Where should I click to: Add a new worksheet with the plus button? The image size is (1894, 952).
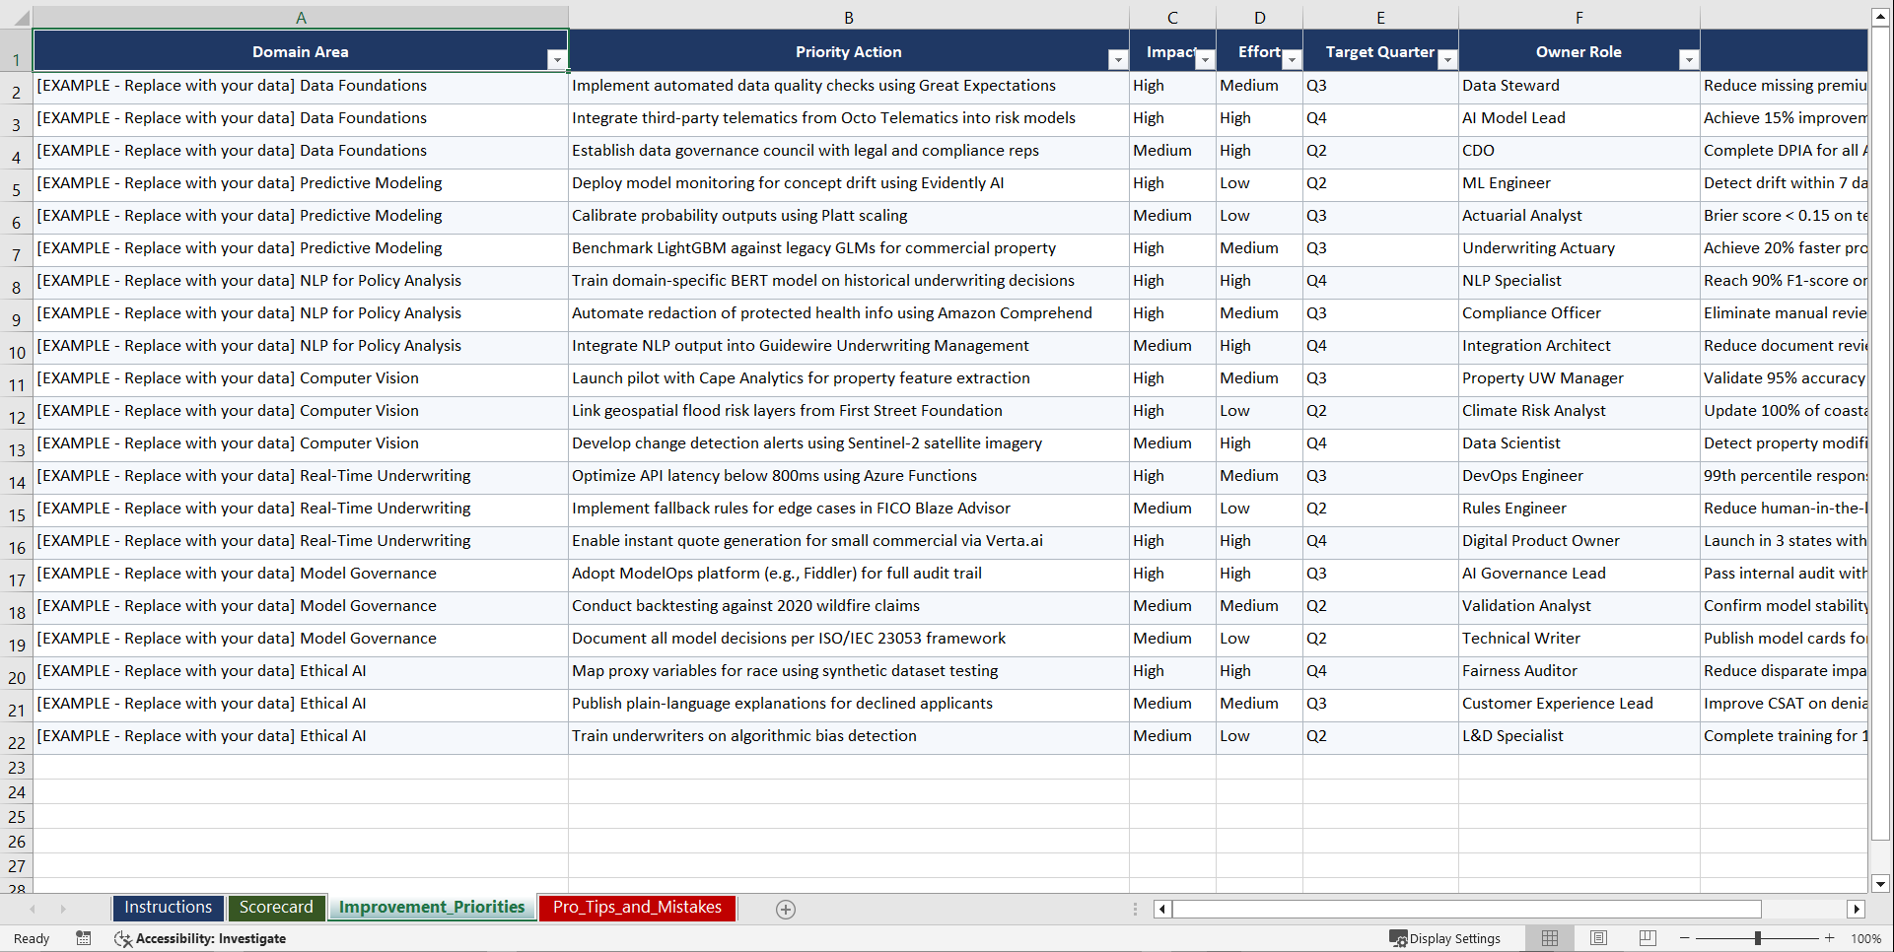786,909
